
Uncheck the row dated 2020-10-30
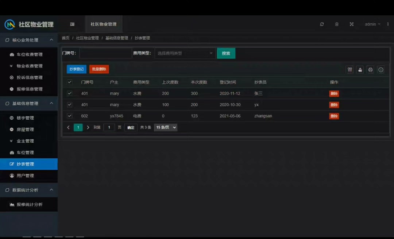click(70, 105)
